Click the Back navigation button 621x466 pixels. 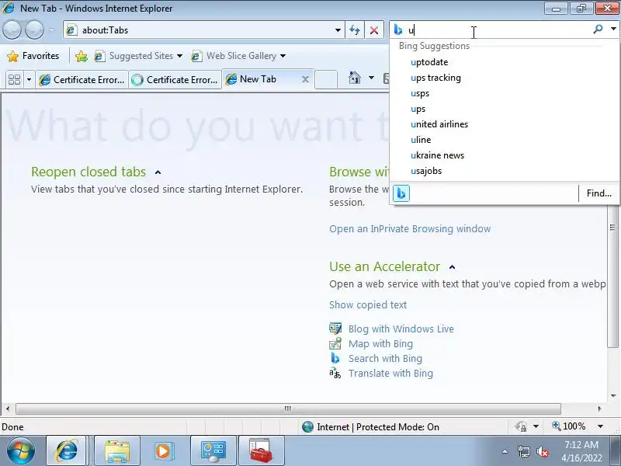pyautogui.click(x=12, y=30)
